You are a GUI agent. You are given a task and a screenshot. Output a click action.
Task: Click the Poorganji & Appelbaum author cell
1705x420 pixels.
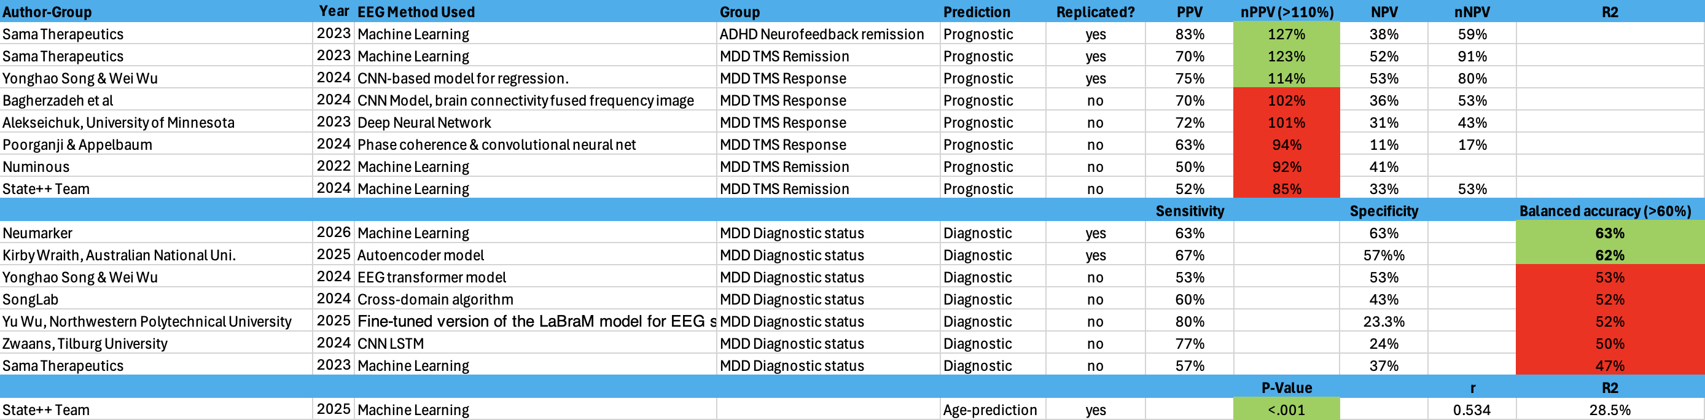tap(77, 145)
